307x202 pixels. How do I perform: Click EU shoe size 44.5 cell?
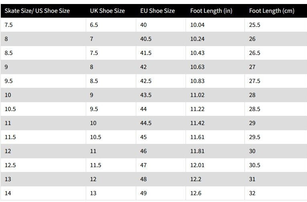point(146,123)
